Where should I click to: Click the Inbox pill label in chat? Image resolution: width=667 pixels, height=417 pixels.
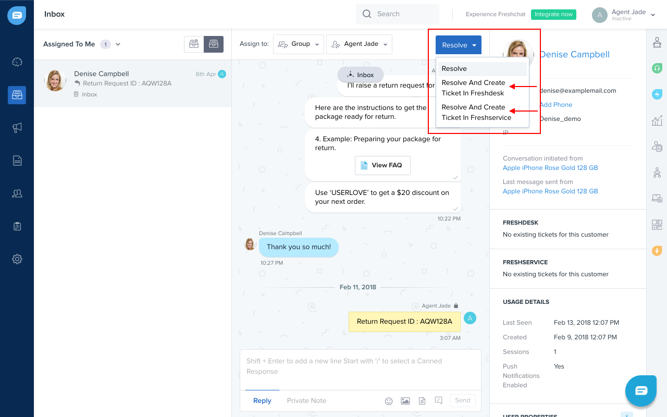[360, 75]
